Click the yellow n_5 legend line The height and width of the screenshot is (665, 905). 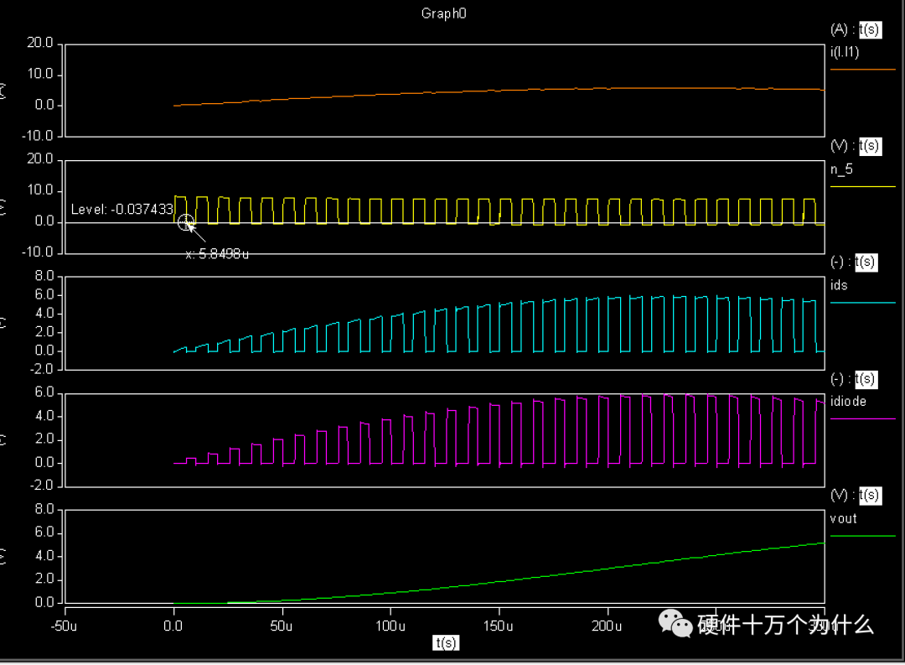pos(862,187)
